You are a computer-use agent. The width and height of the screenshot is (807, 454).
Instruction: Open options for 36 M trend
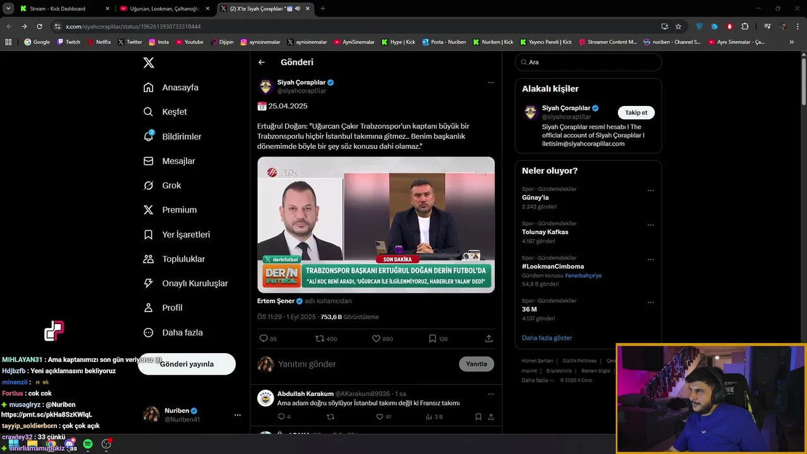pyautogui.click(x=651, y=303)
